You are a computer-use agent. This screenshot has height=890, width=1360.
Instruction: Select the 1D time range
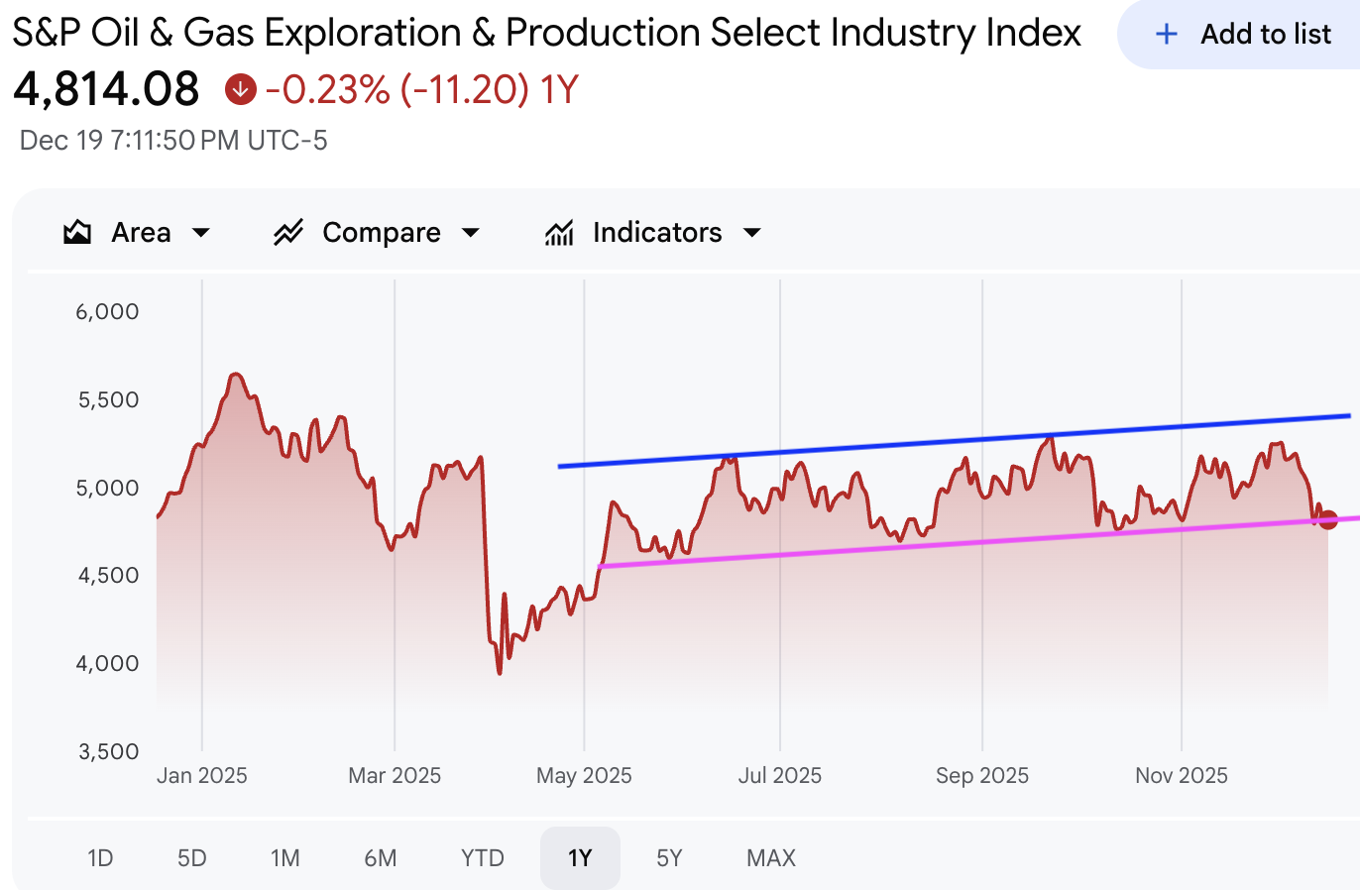point(100,858)
